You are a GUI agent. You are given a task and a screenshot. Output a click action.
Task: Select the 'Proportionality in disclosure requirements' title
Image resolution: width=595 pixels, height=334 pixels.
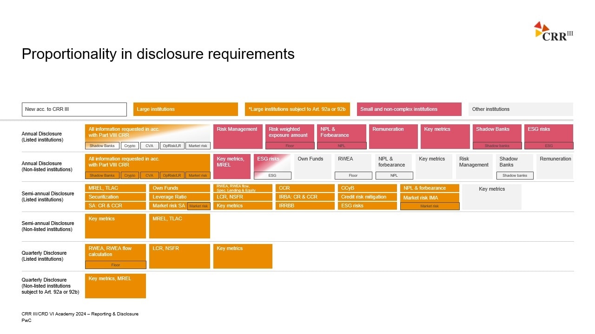158,54
